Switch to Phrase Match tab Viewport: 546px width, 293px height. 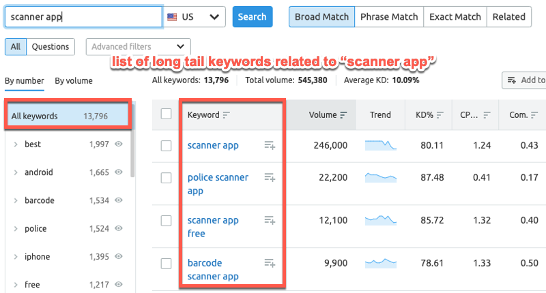[x=389, y=16]
